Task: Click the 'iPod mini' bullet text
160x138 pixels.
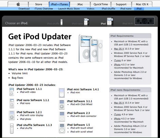Action: (x=75, y=92)
